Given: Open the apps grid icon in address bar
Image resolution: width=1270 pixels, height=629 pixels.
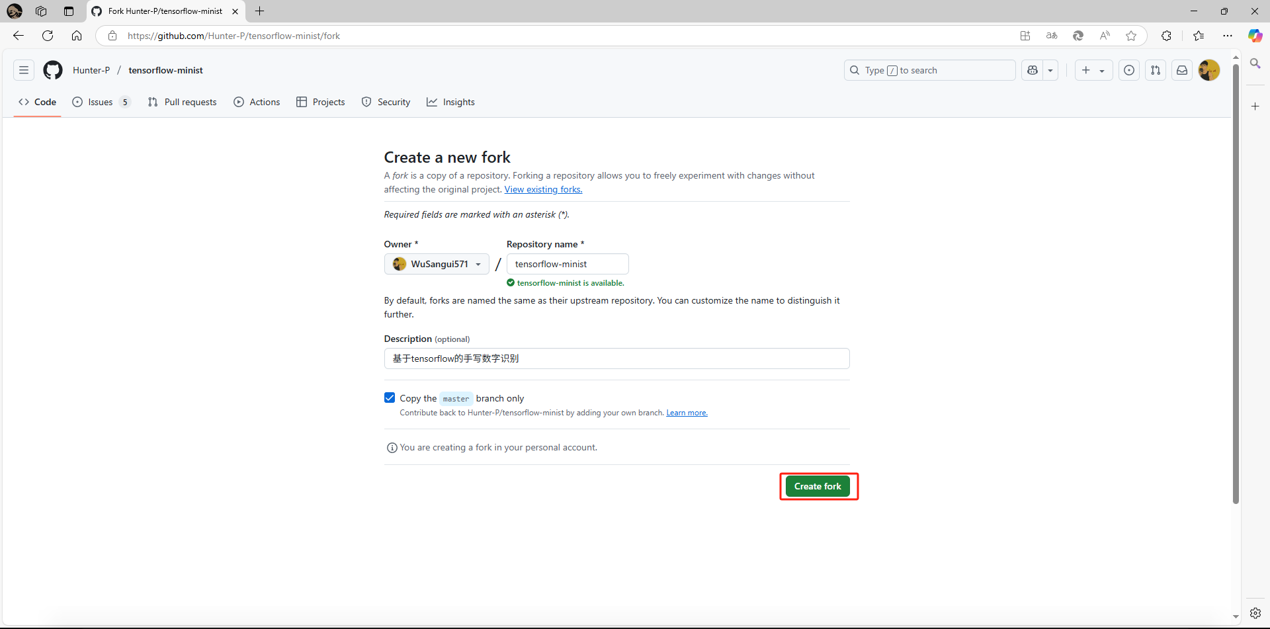Looking at the screenshot, I should 1025,36.
